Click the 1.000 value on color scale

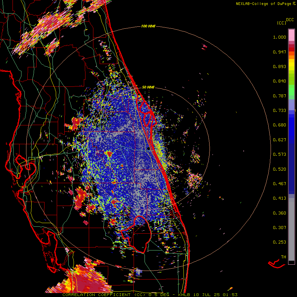pyautogui.click(x=280, y=37)
